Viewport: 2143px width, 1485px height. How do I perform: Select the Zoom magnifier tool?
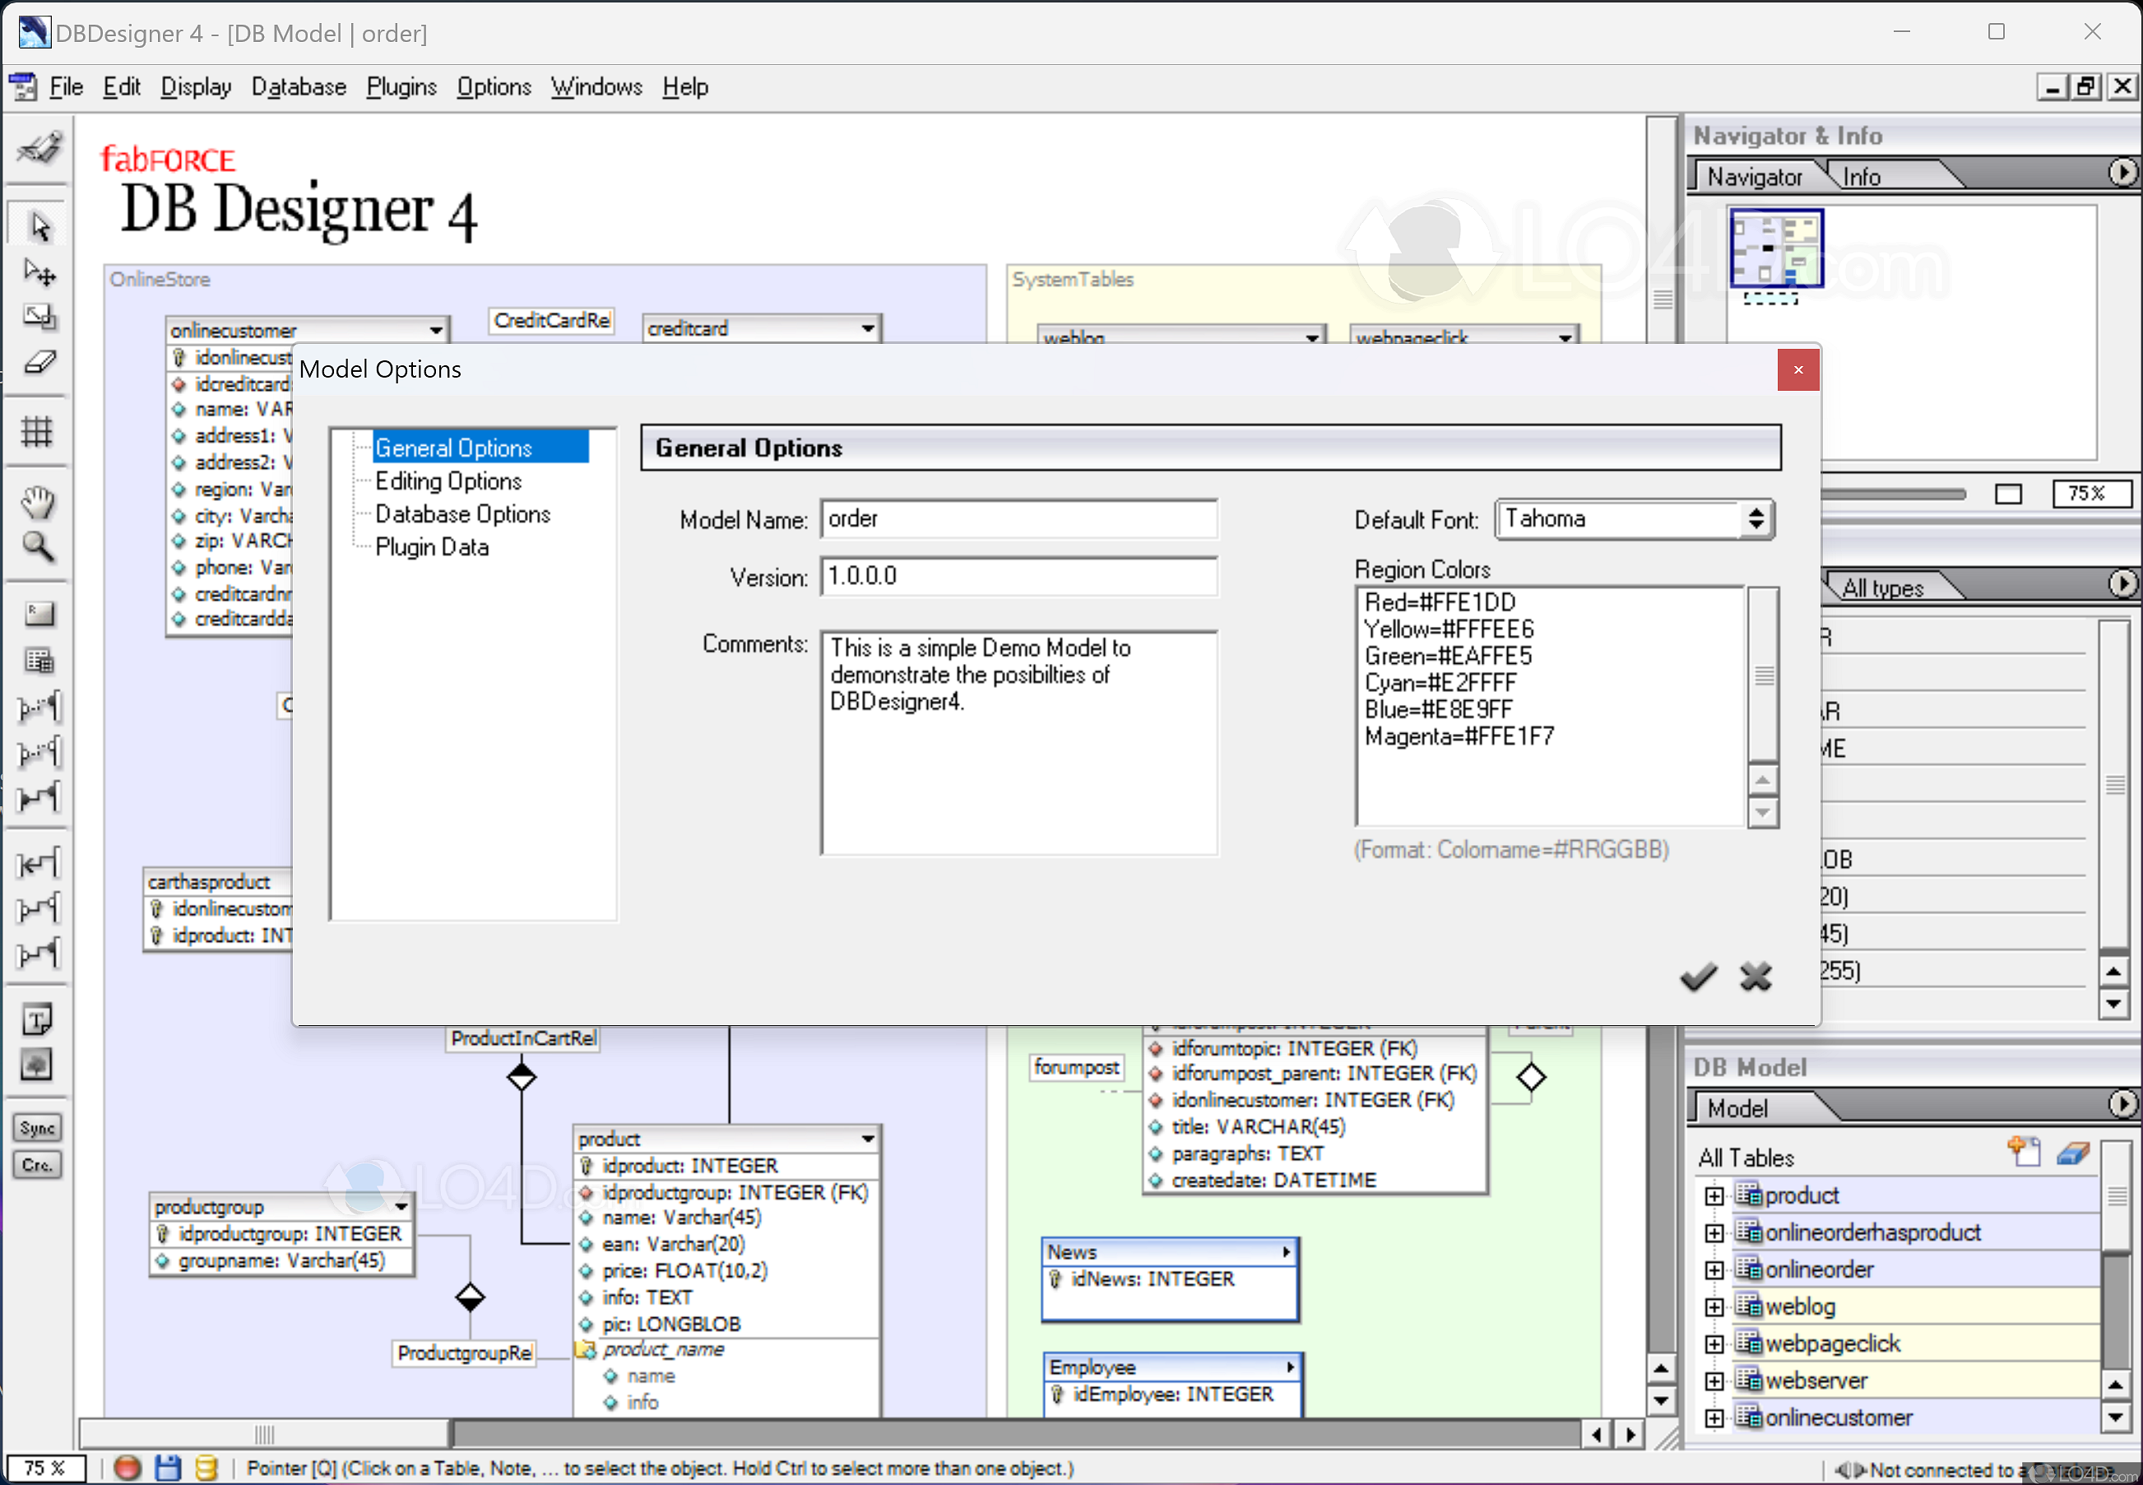(x=38, y=547)
